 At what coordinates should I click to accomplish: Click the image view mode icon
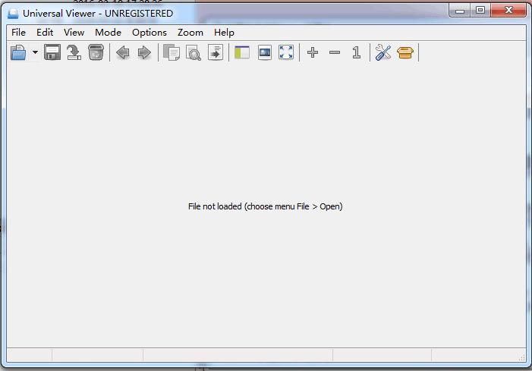tap(264, 52)
